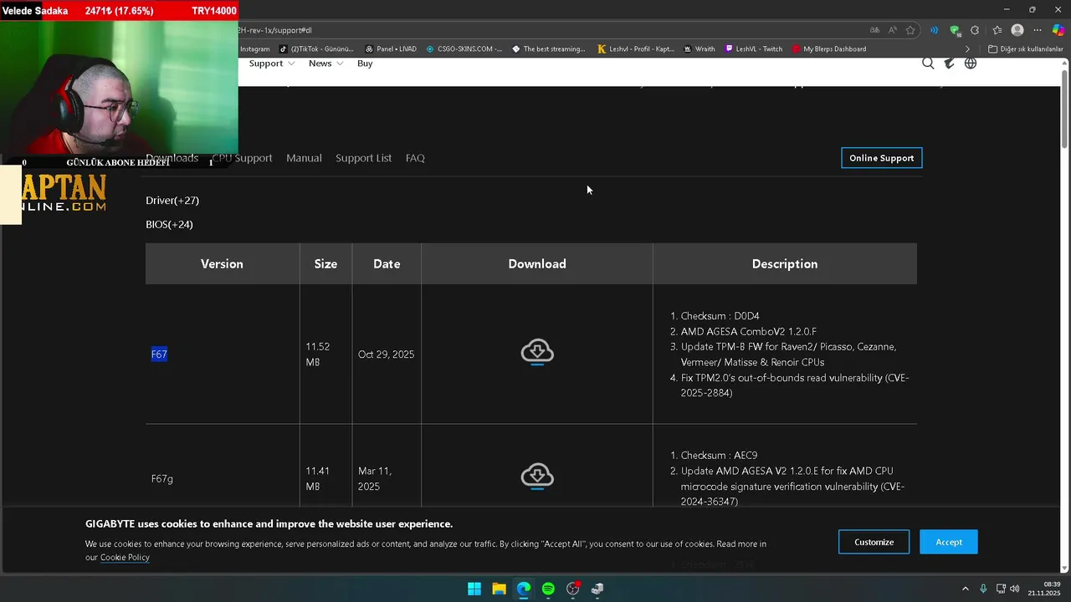The height and width of the screenshot is (602, 1071).
Task: Click the Oct 29, 2025 date cell
Action: click(x=386, y=355)
